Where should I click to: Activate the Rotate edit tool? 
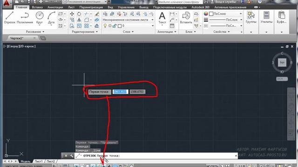point(79,14)
